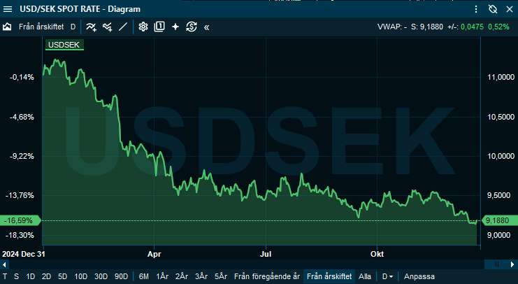Click the boxed number 1 layout icon
The image size is (518, 284).
[159, 27]
